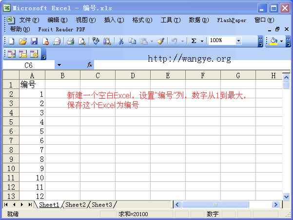Save the workbook with the floppy disk icon
293x220 pixels.
(x=34, y=41)
